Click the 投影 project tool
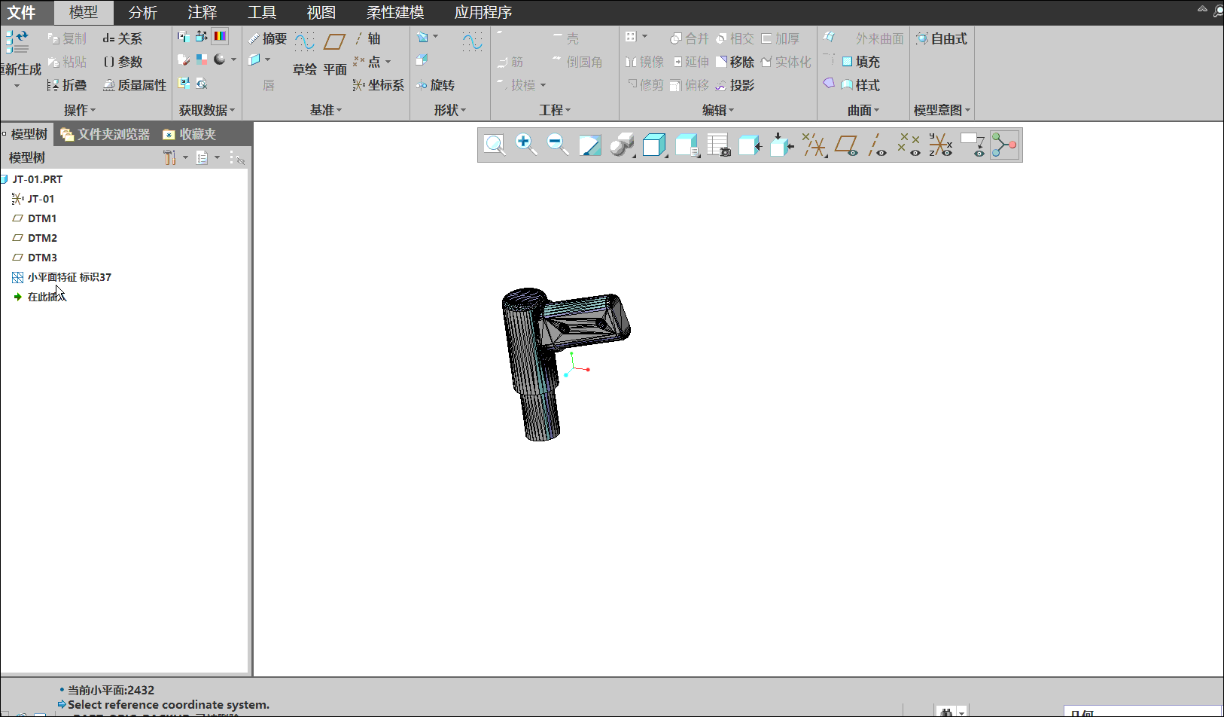1224x717 pixels. tap(735, 85)
